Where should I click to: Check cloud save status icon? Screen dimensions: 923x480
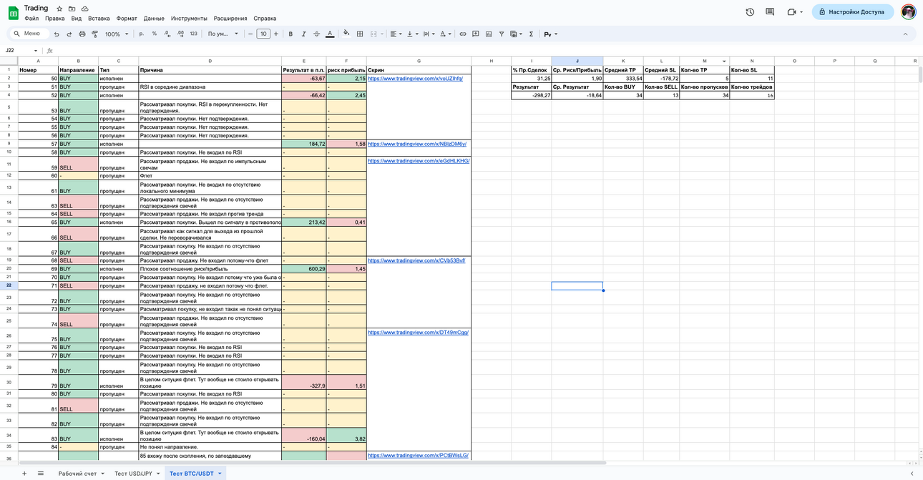coord(84,9)
